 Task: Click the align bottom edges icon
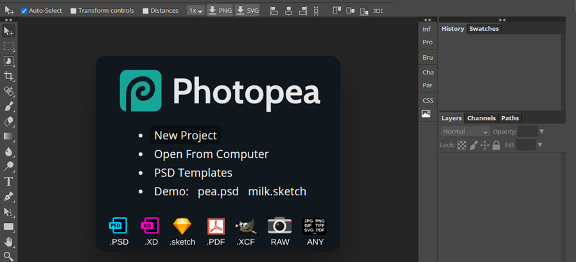[x=364, y=11]
